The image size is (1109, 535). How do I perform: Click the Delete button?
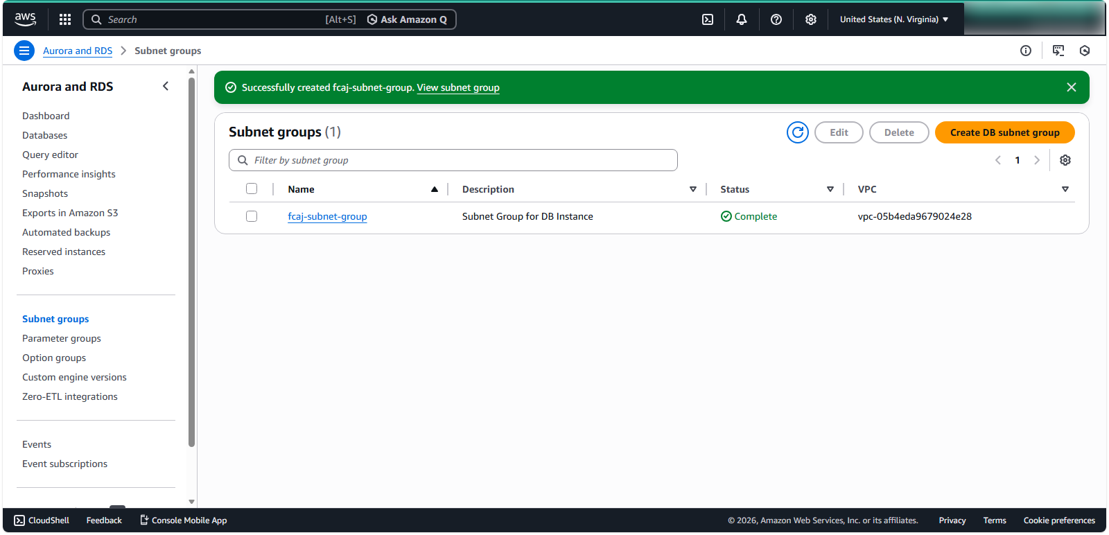coord(899,132)
